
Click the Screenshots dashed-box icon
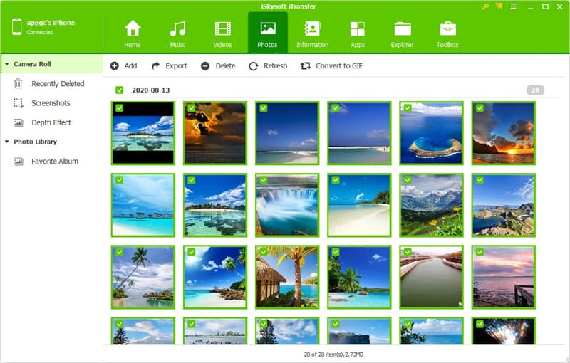[19, 103]
